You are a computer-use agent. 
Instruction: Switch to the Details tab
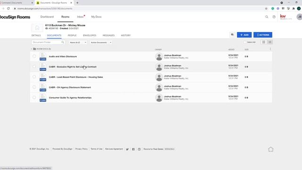point(36,35)
